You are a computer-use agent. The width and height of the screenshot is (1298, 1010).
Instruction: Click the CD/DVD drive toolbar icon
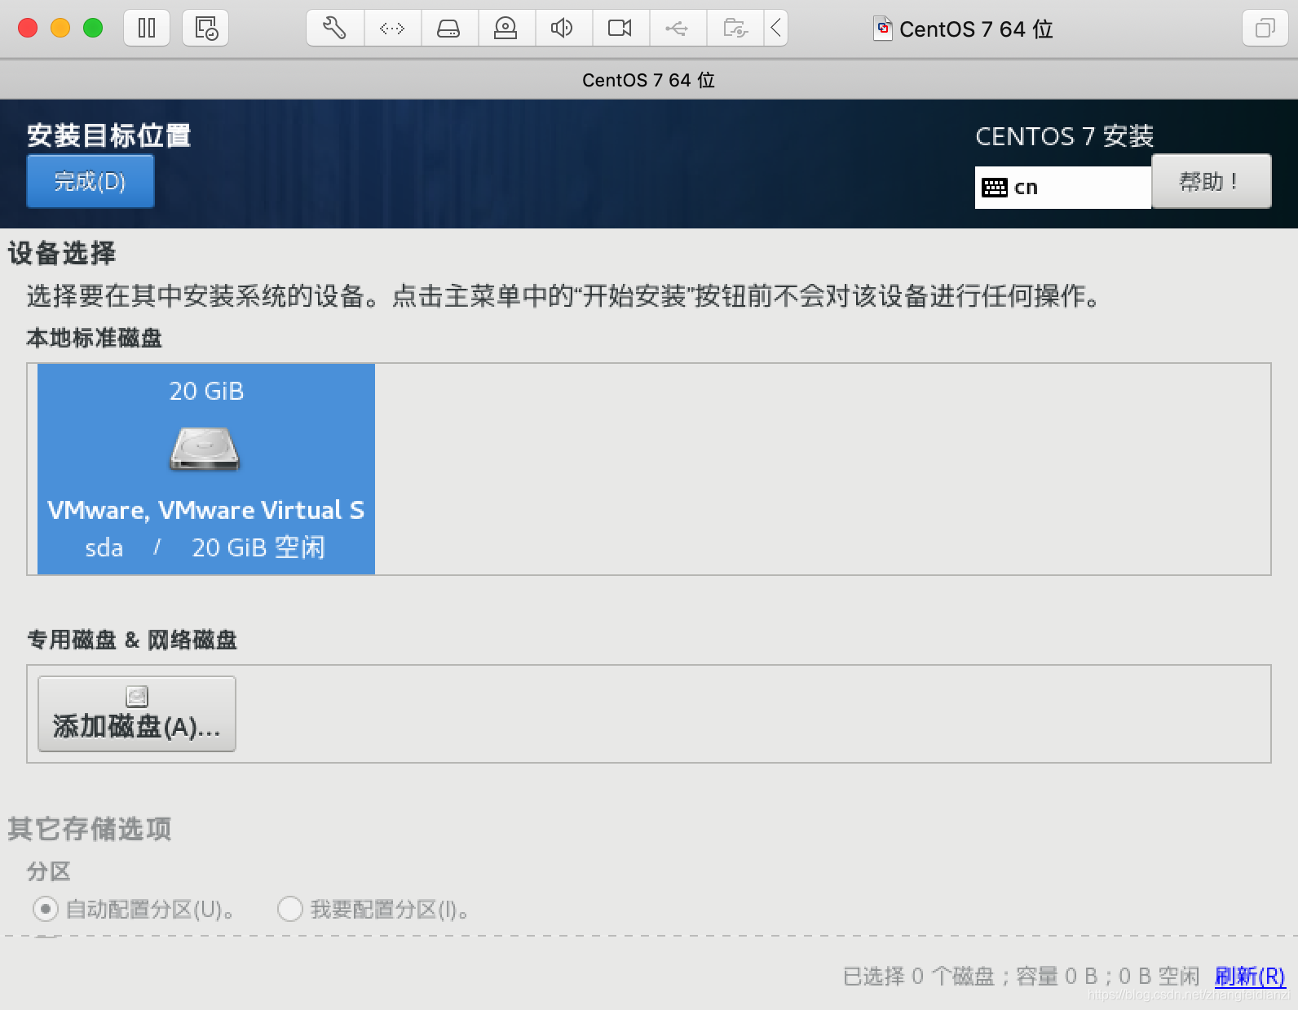point(506,29)
